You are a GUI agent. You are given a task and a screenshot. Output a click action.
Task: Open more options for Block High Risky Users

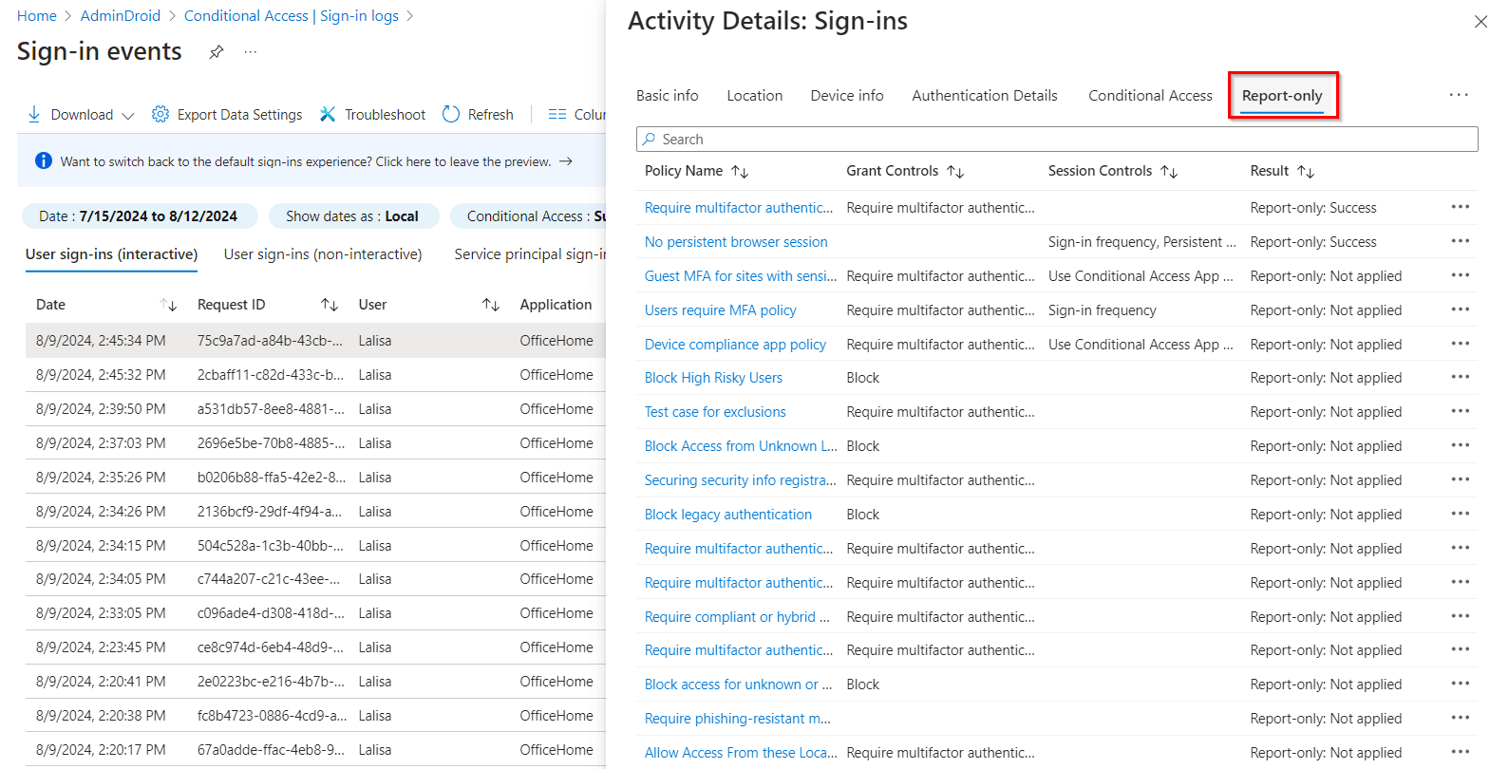pyautogui.click(x=1460, y=378)
